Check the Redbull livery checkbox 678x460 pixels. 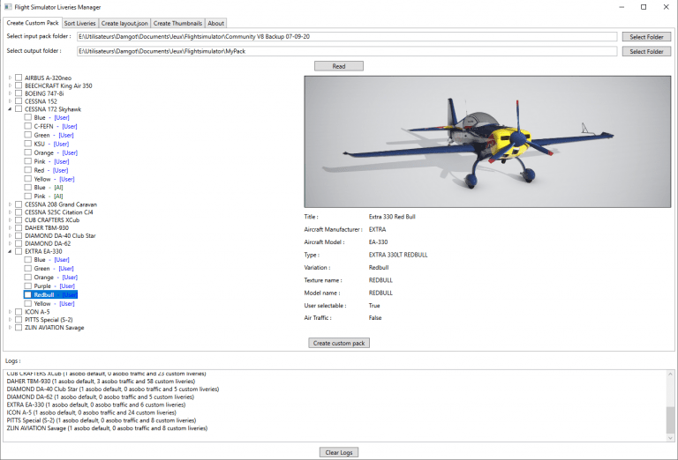tap(28, 294)
